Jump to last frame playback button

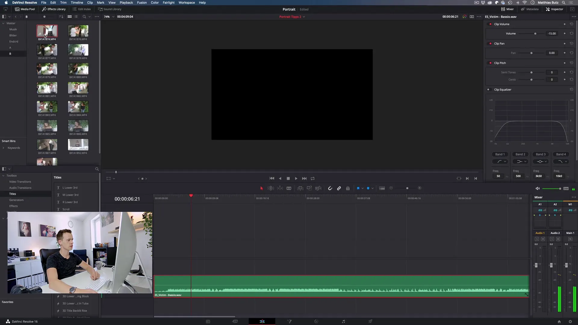(x=304, y=178)
